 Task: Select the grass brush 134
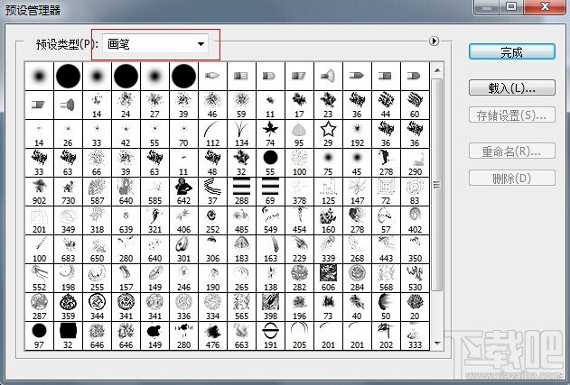click(241, 134)
